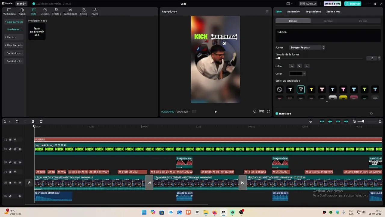385x217 pixels.
Task: Open the Transiciones panel
Action: 70,11
